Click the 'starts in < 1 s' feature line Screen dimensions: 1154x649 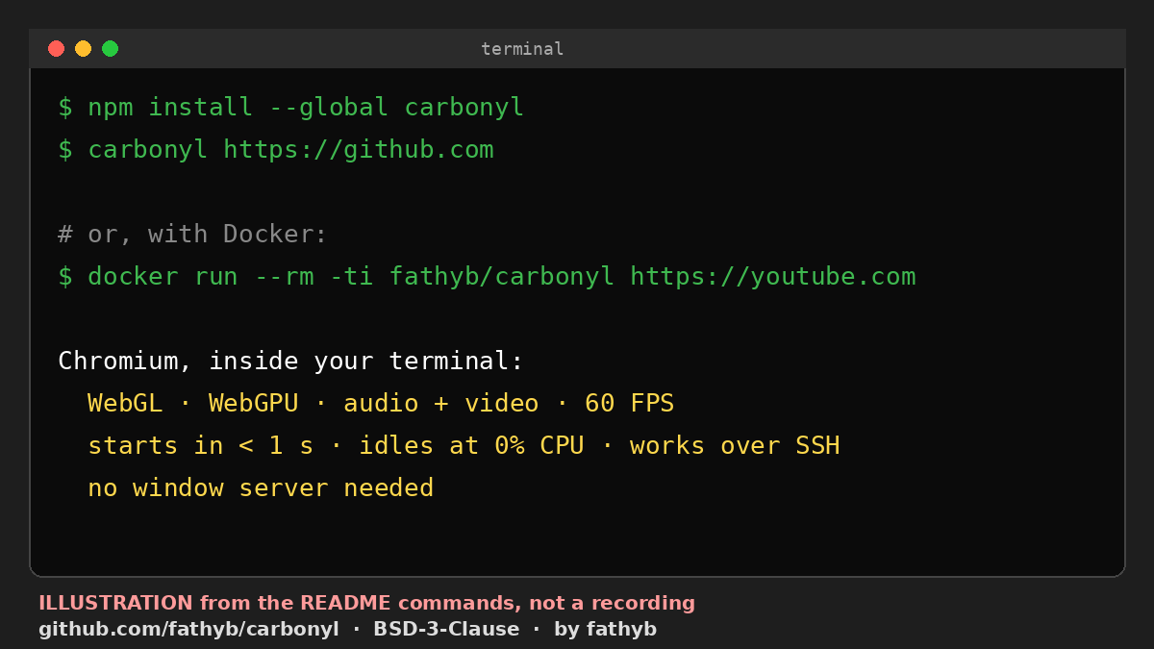coord(464,445)
